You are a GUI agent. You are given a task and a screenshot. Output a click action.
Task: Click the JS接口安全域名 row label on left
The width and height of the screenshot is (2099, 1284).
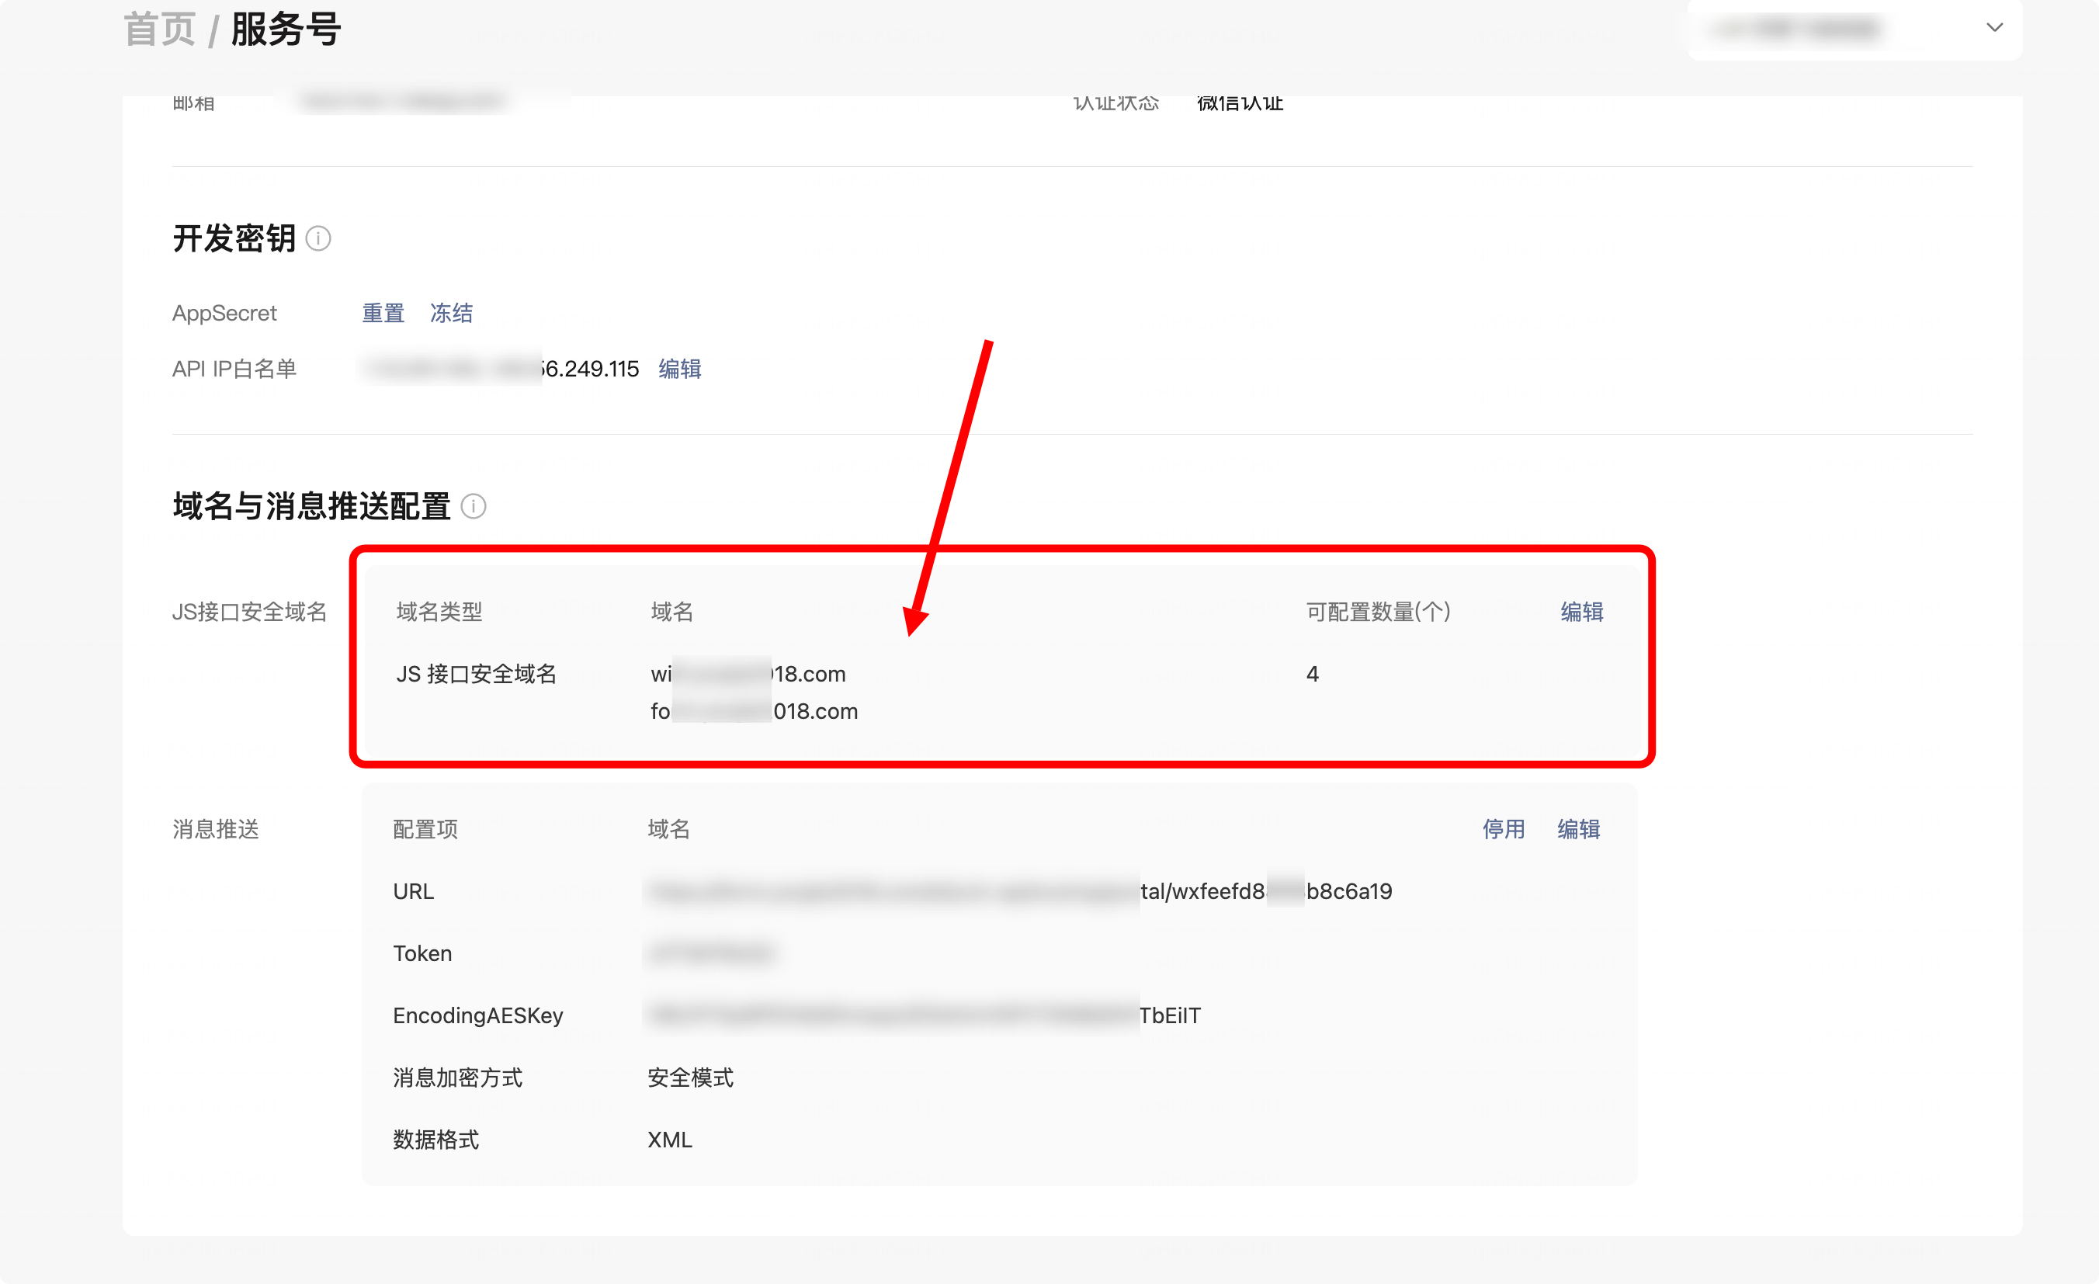coord(250,612)
